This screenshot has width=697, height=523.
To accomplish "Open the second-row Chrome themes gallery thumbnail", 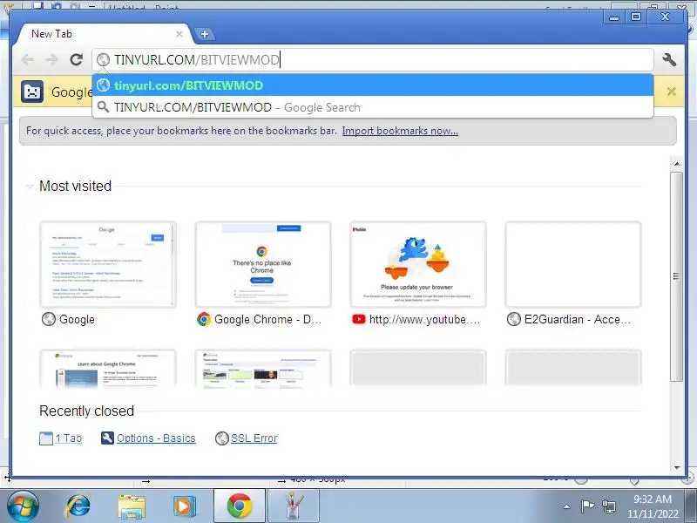I will (x=263, y=368).
